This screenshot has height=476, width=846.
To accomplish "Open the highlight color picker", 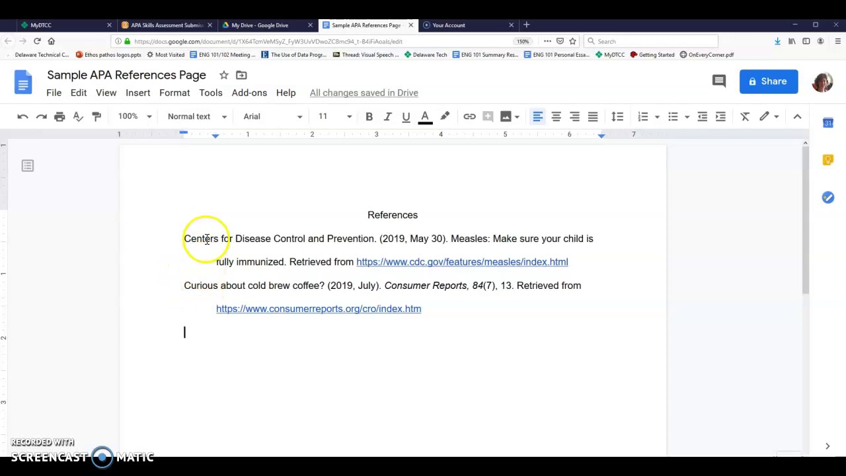I will 445,116.
